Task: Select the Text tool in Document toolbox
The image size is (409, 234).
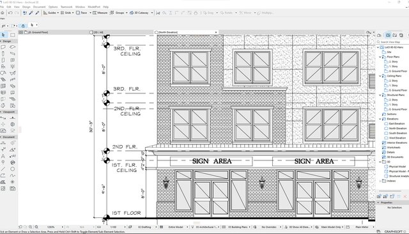Action: pos(3,156)
